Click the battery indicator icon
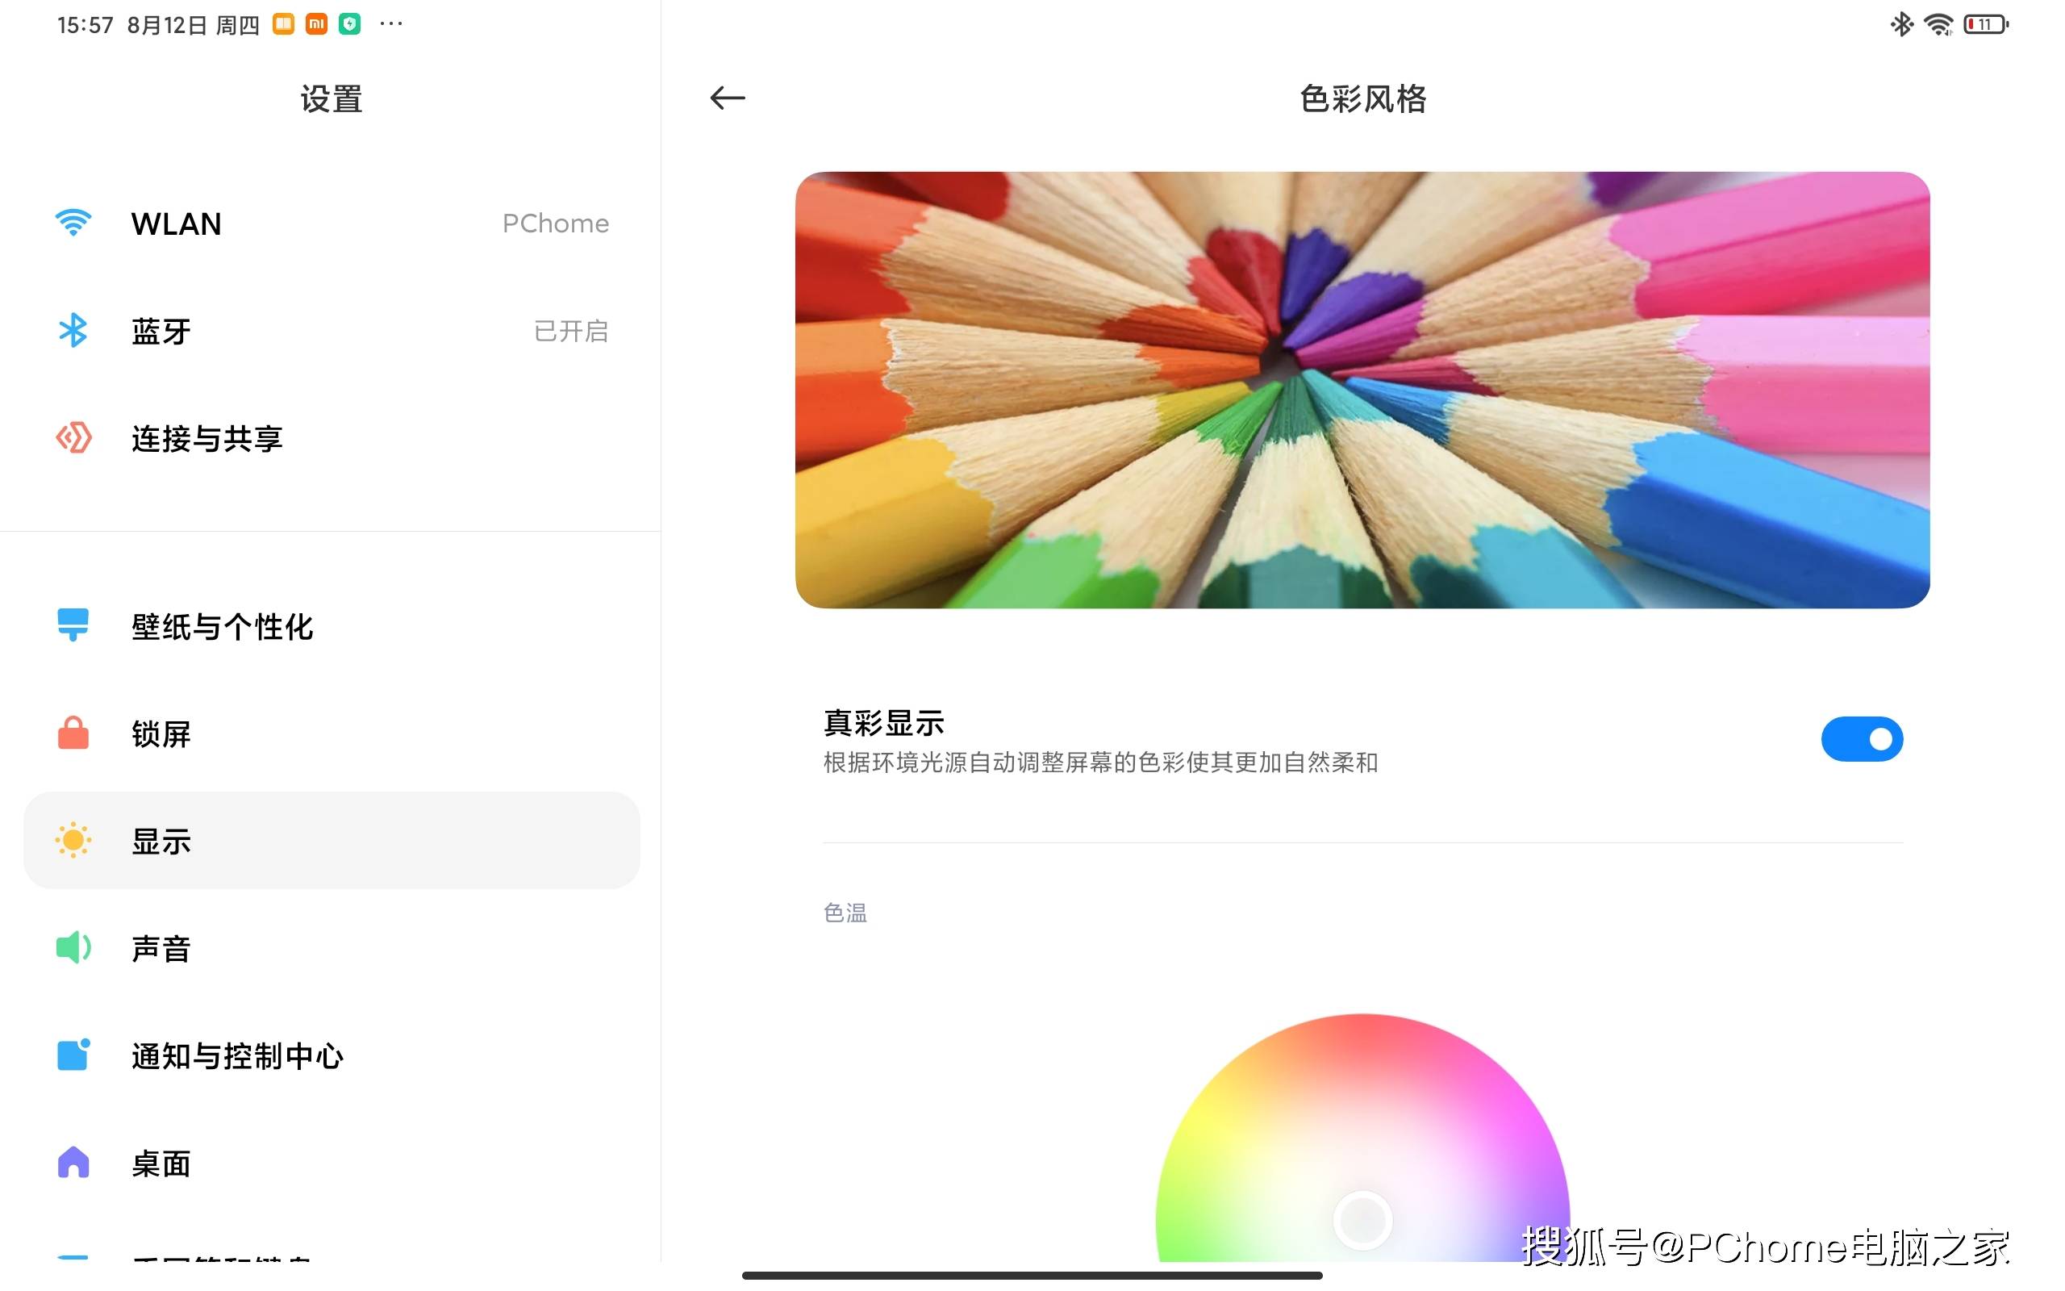This screenshot has height=1291, width=2065. pyautogui.click(x=1986, y=25)
